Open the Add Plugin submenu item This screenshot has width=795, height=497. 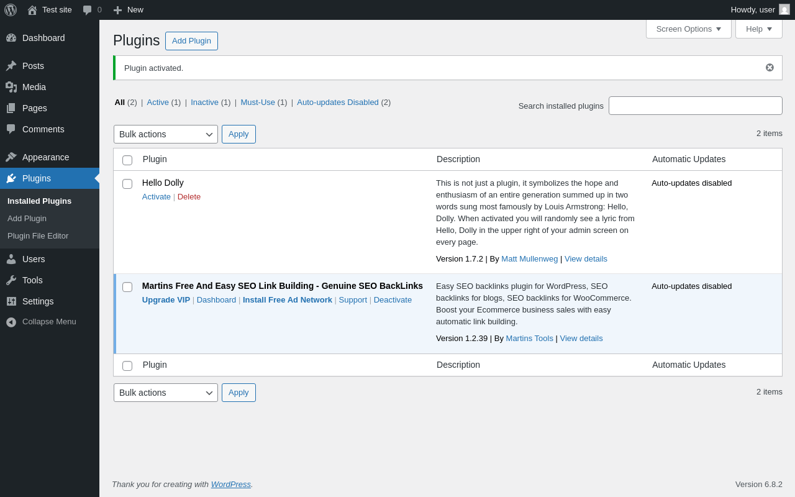tap(27, 219)
